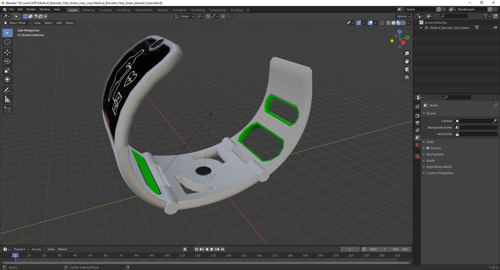Viewport: 500px width, 270px height.
Task: Switch to the UV Editing workspace tab
Action: coord(123,10)
